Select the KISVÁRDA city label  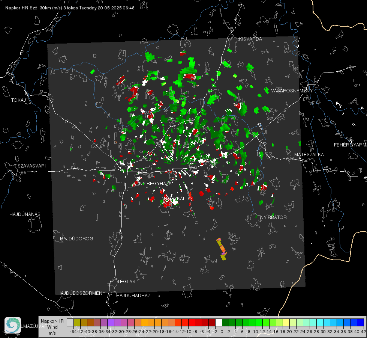tap(250, 39)
